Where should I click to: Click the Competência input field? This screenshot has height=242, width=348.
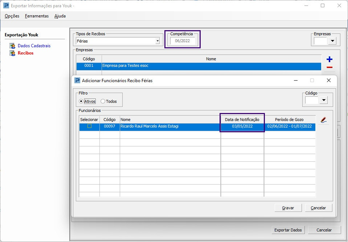pos(182,41)
